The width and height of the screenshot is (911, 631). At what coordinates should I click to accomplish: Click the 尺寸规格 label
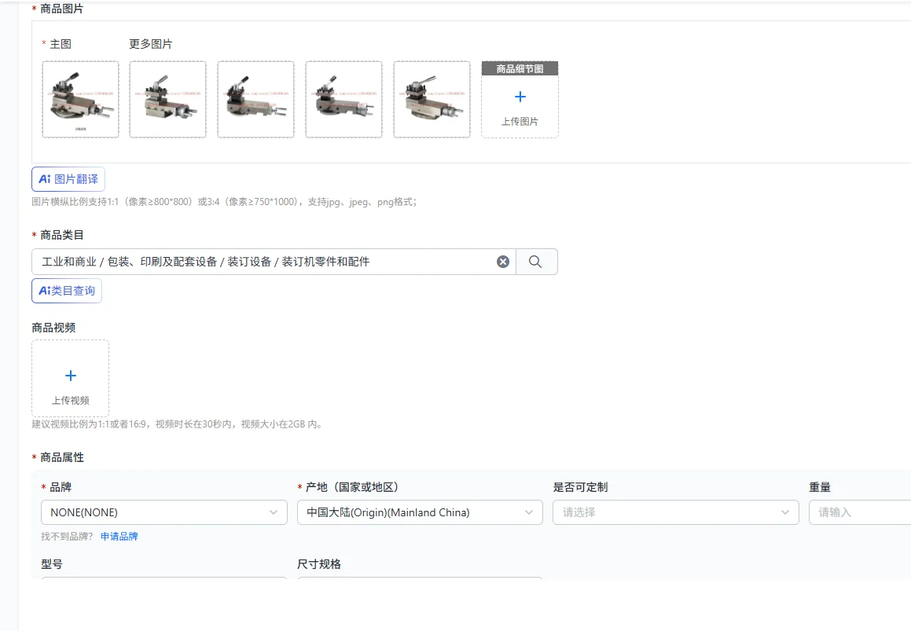[319, 564]
